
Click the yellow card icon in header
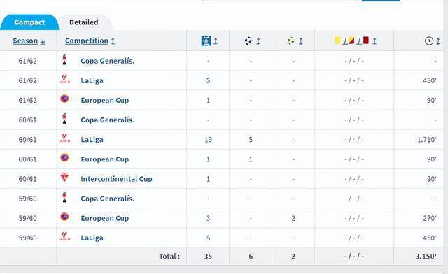337,41
